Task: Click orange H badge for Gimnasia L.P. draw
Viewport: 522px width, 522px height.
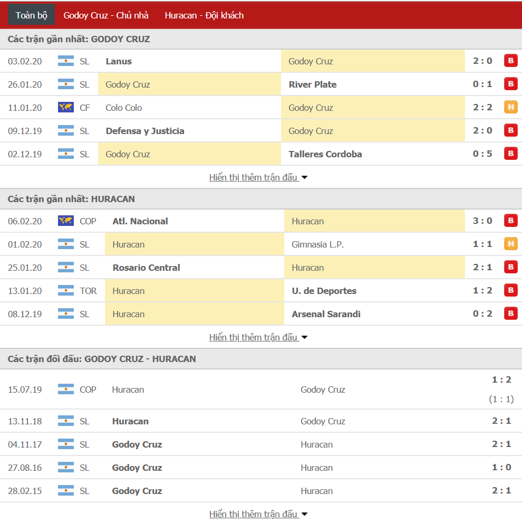Action: pos(511,244)
